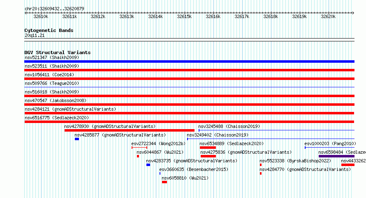366x198 pixels.
Task: Open the nsv523511 (Shaikh2009) variant label
Action: [52, 66]
